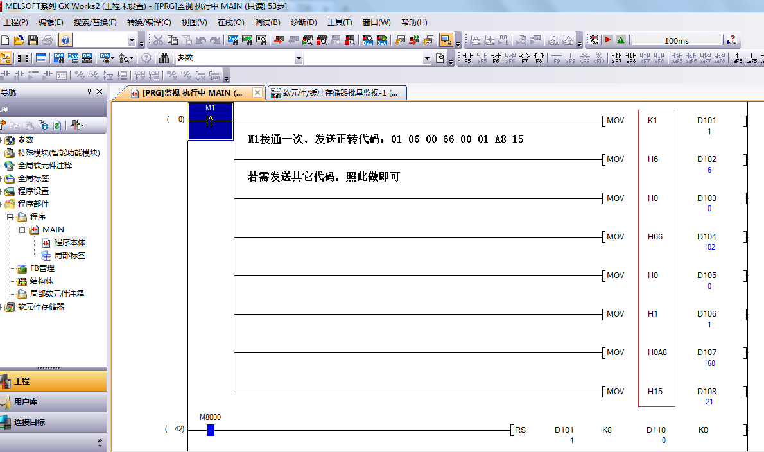Viewport: 764px width, 452px height.
Task: Collapse the MAIN program tree node
Action: click(22, 230)
